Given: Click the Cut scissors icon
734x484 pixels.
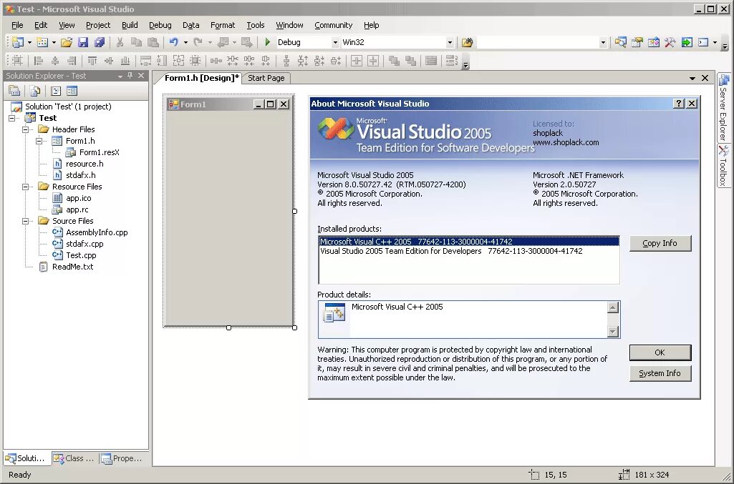Looking at the screenshot, I should pos(120,42).
